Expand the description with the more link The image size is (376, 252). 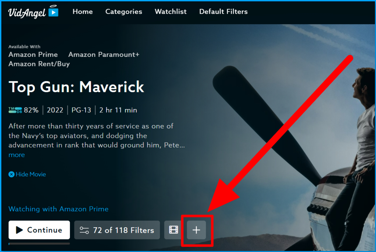(17, 155)
